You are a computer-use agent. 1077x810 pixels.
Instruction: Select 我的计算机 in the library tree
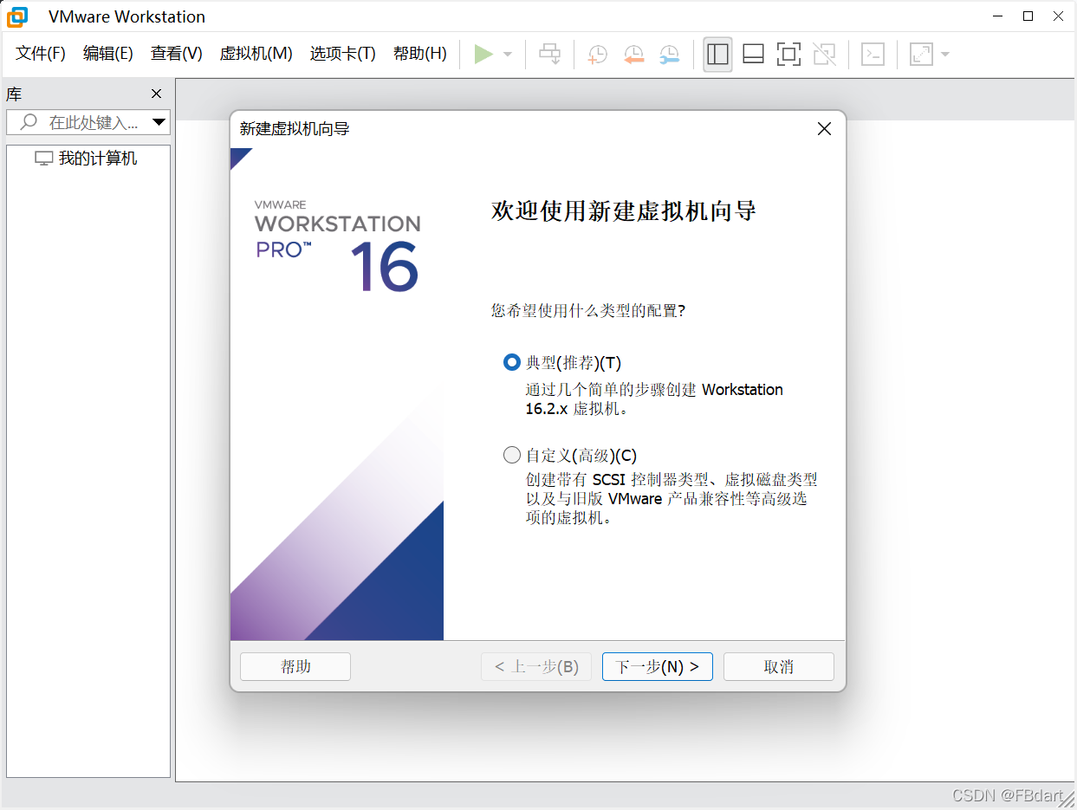[x=86, y=159]
